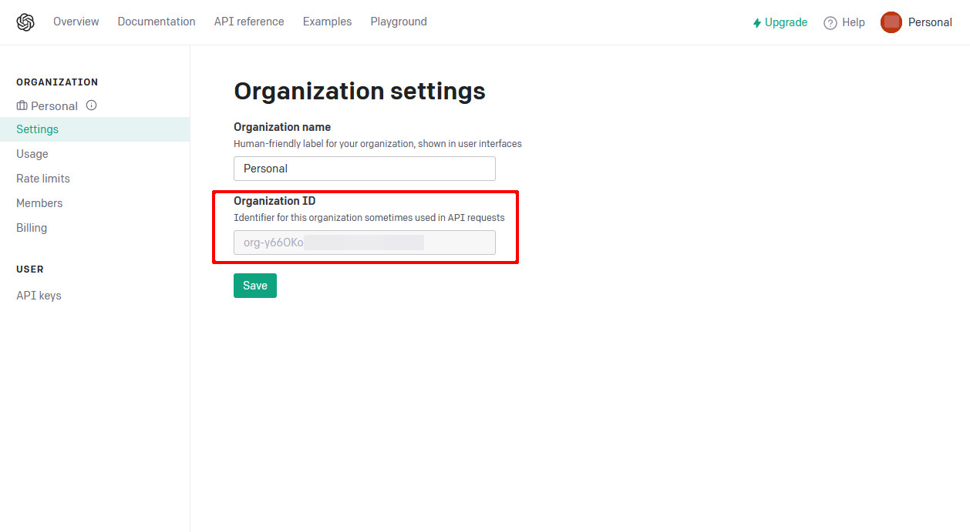Go to the Overview page
Screen dimensions: 970x532
click(x=76, y=22)
